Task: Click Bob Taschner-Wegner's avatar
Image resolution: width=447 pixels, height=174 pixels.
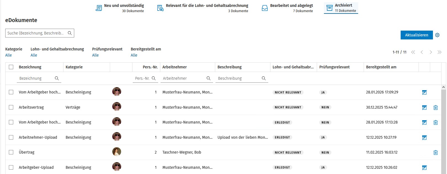Action: tap(117, 152)
